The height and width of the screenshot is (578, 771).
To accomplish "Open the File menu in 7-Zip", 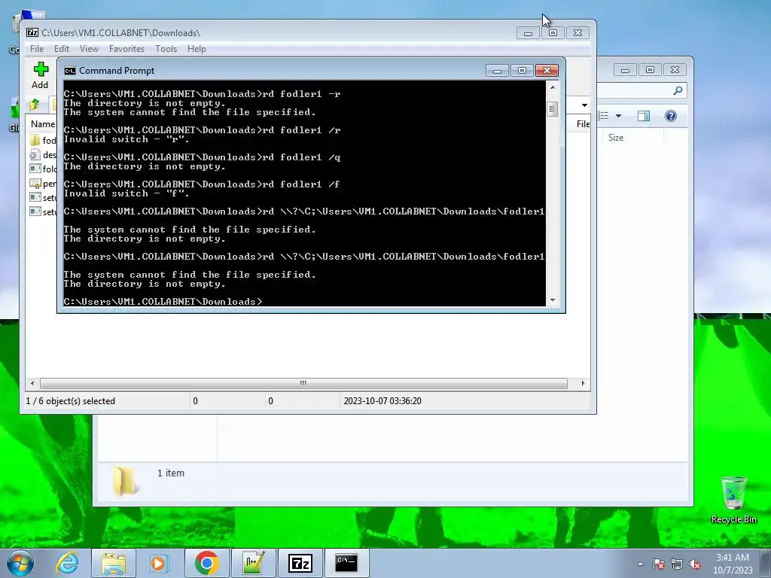I will coord(36,49).
